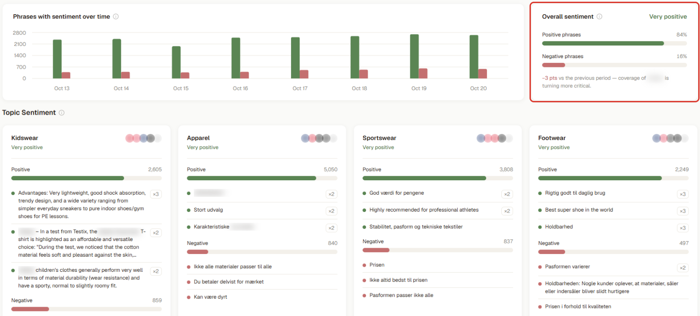Open the Apparel card source avatars
Screen dimensions: 700x316
click(x=319, y=138)
